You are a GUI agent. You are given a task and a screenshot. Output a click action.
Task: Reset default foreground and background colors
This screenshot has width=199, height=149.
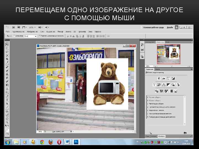pos(6,126)
